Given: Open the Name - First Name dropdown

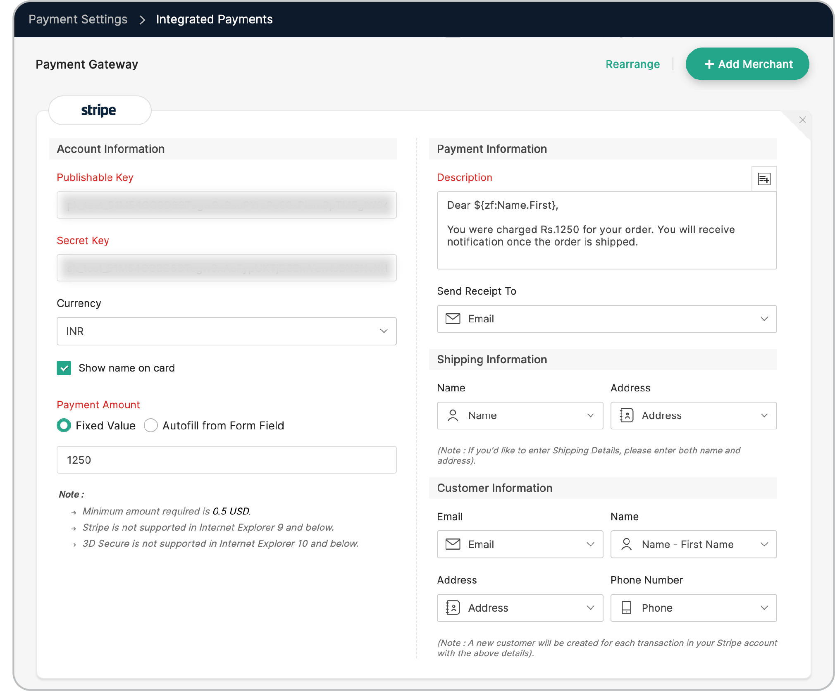Looking at the screenshot, I should click(693, 544).
